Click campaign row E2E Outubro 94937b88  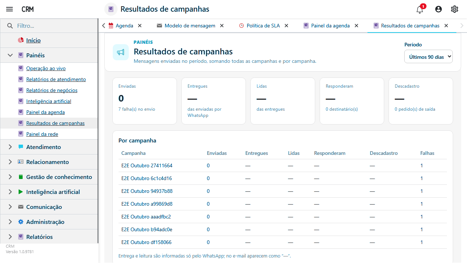[283, 191]
